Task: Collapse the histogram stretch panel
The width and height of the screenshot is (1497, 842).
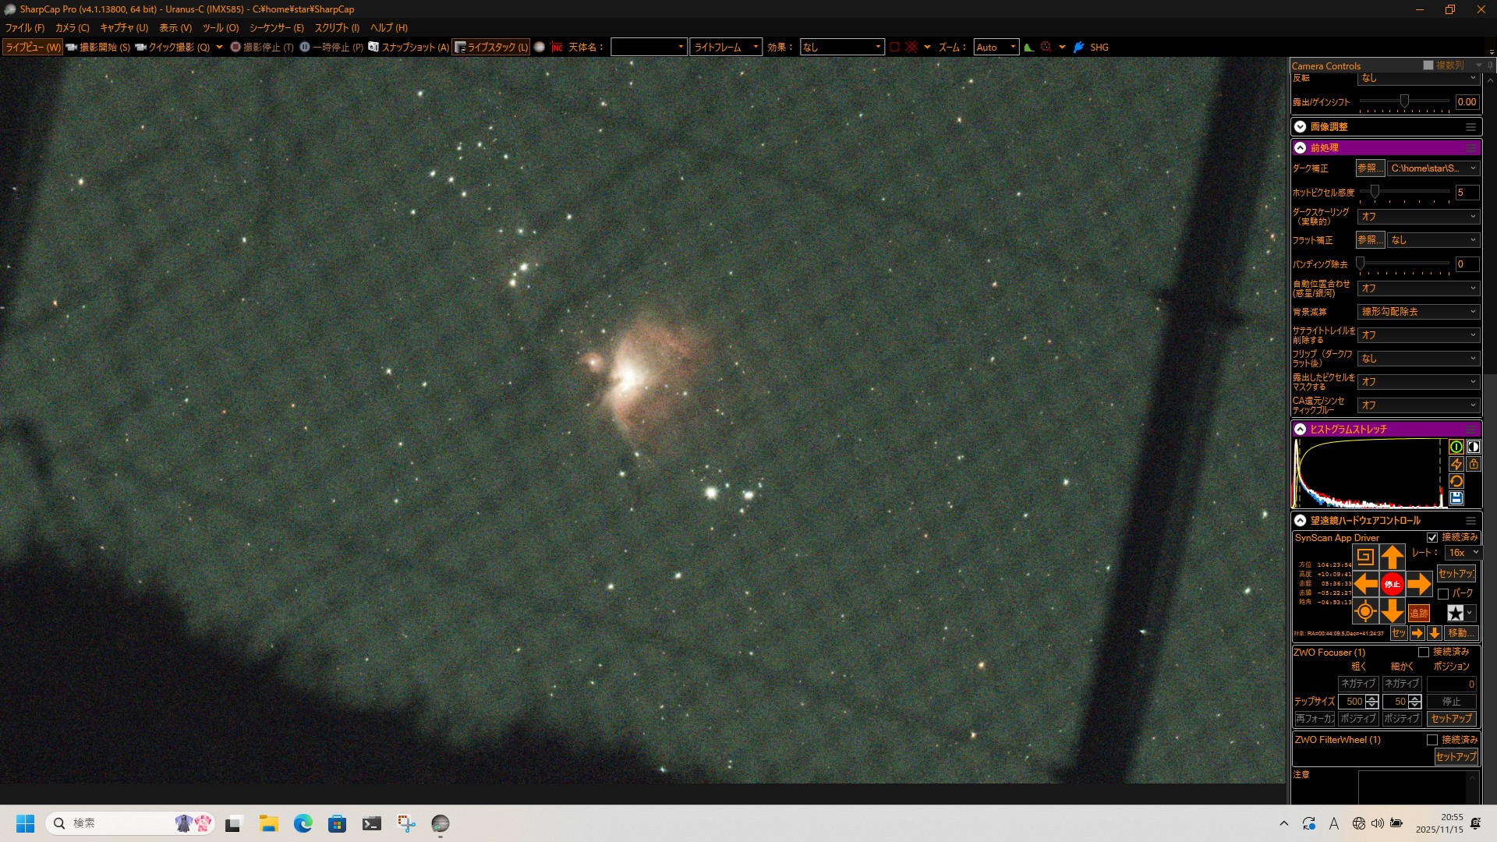Action: [1300, 430]
